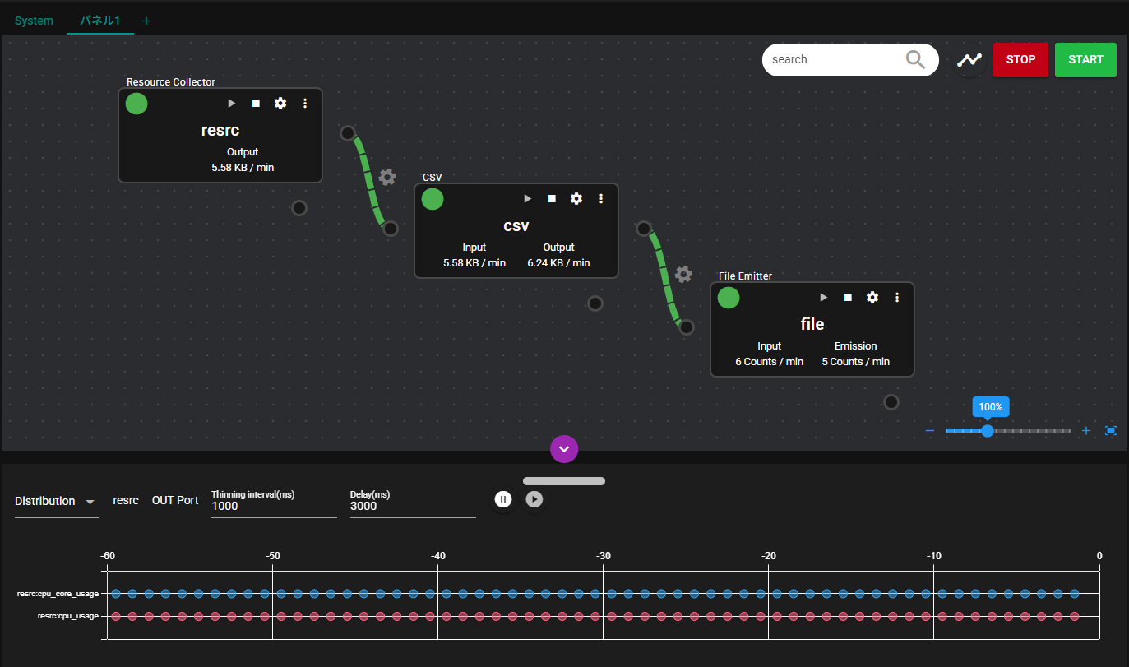Toggle the green status circle on csv node
Image resolution: width=1129 pixels, height=667 pixels.
[433, 199]
